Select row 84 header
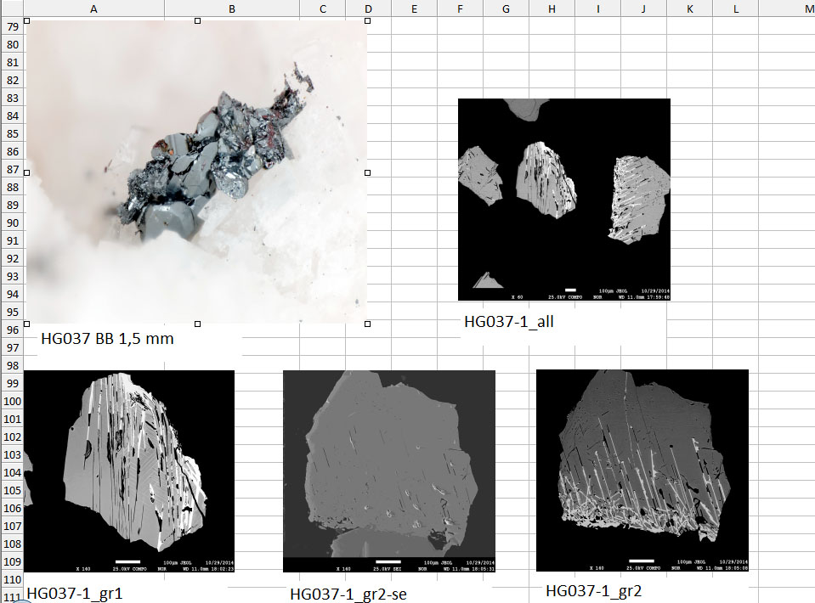This screenshot has width=815, height=603. tap(13, 116)
